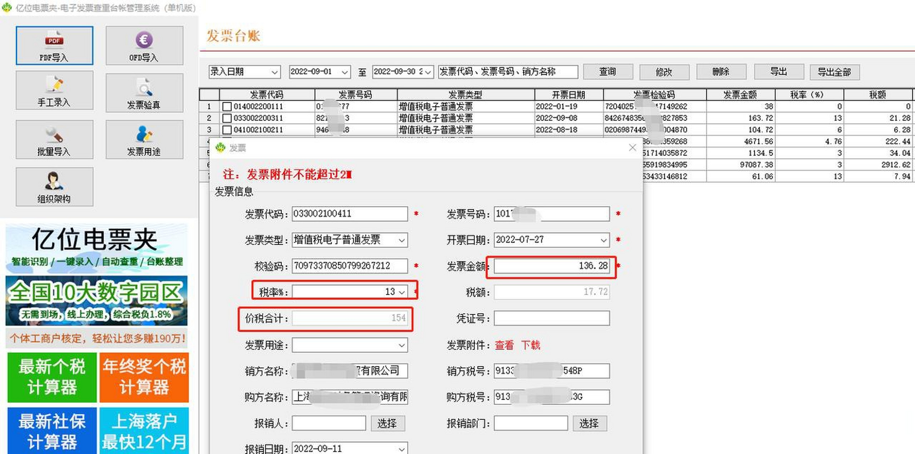Check the checkbox beside code 033002200311

[x=227, y=118]
